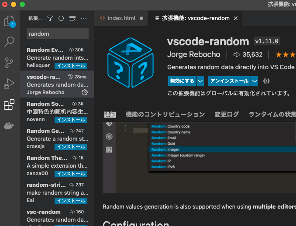The width and height of the screenshot is (296, 226).
Task: Open the ランタイムの状態 tab
Action: [272, 115]
